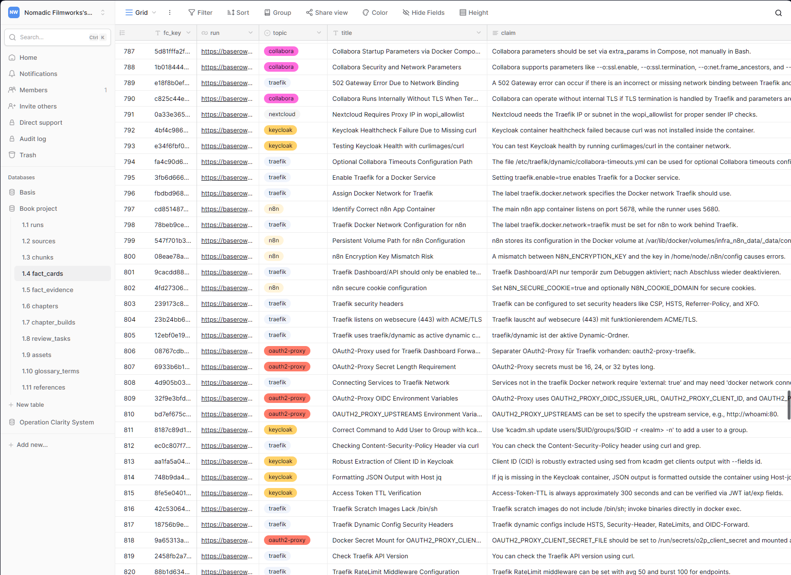Open the Filter tool
The width and height of the screenshot is (791, 575).
200,12
